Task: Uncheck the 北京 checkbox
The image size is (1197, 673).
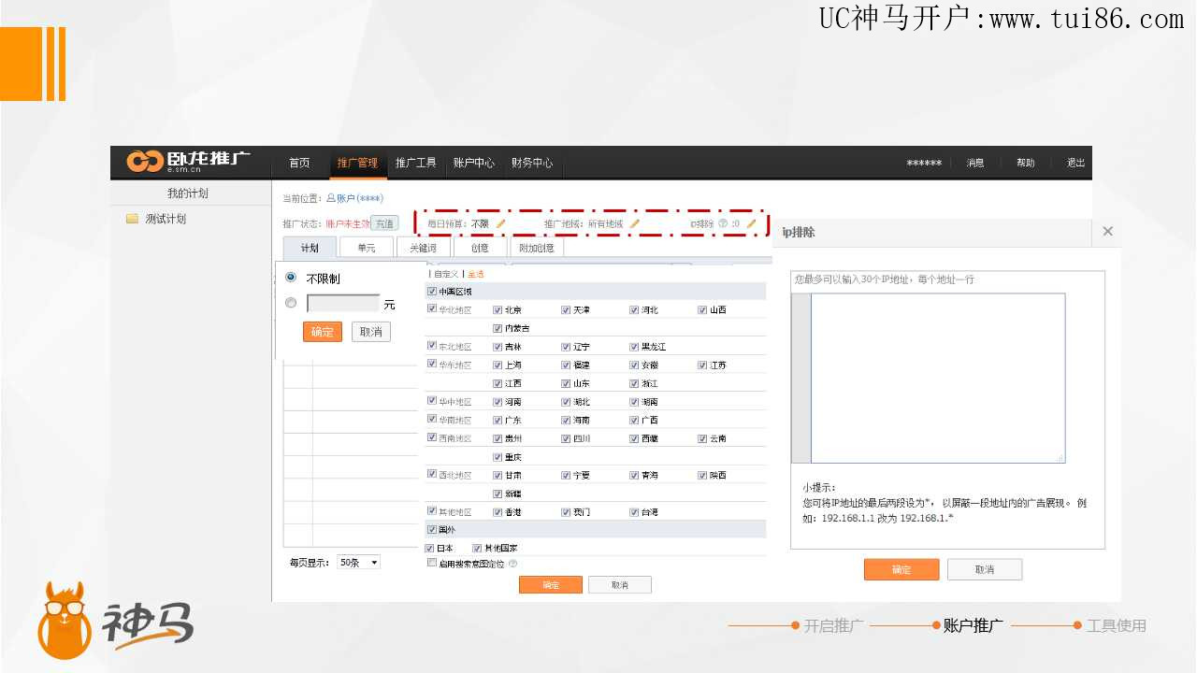Action: pyautogui.click(x=498, y=309)
